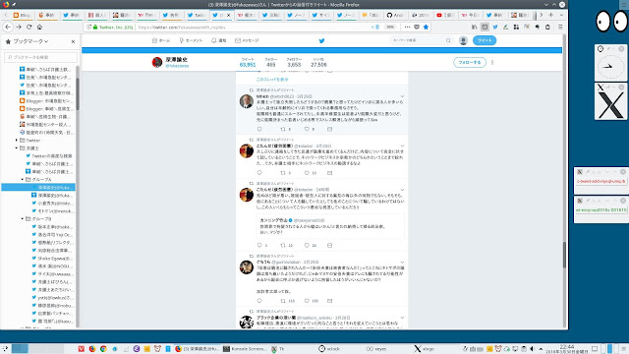Image resolution: width=629 pixels, height=354 pixels.
Task: Open a new Firefox tab with plus button
Action: [550, 15]
